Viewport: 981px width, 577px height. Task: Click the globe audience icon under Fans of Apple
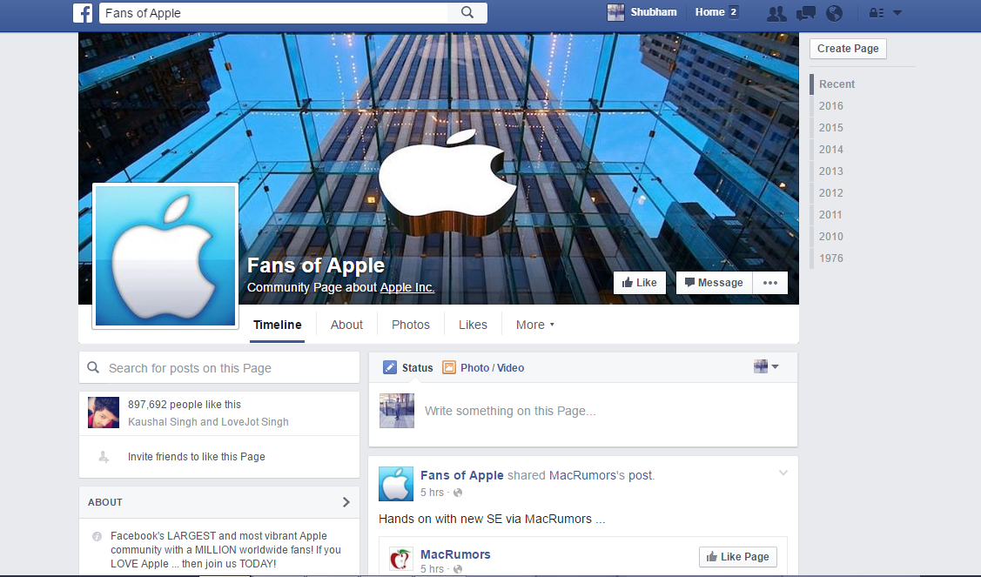[x=457, y=493]
